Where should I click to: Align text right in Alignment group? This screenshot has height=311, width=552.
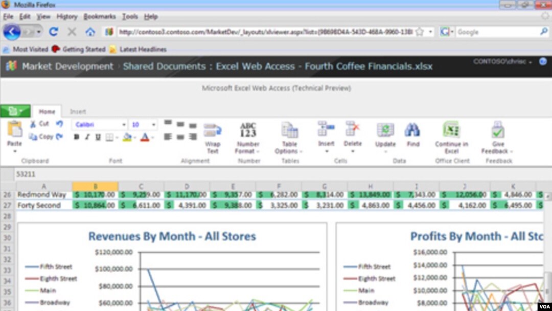(193, 137)
